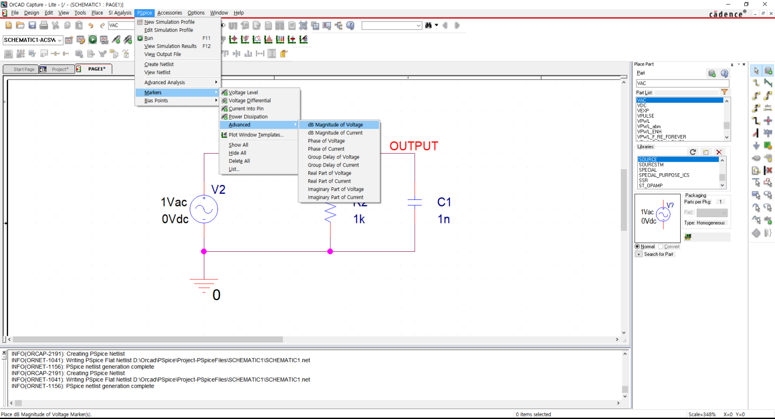Viewport: 775px width, 419px height.
Task: Select SPECIAL_PURPOSE_ICS library
Action: pyautogui.click(x=678, y=175)
